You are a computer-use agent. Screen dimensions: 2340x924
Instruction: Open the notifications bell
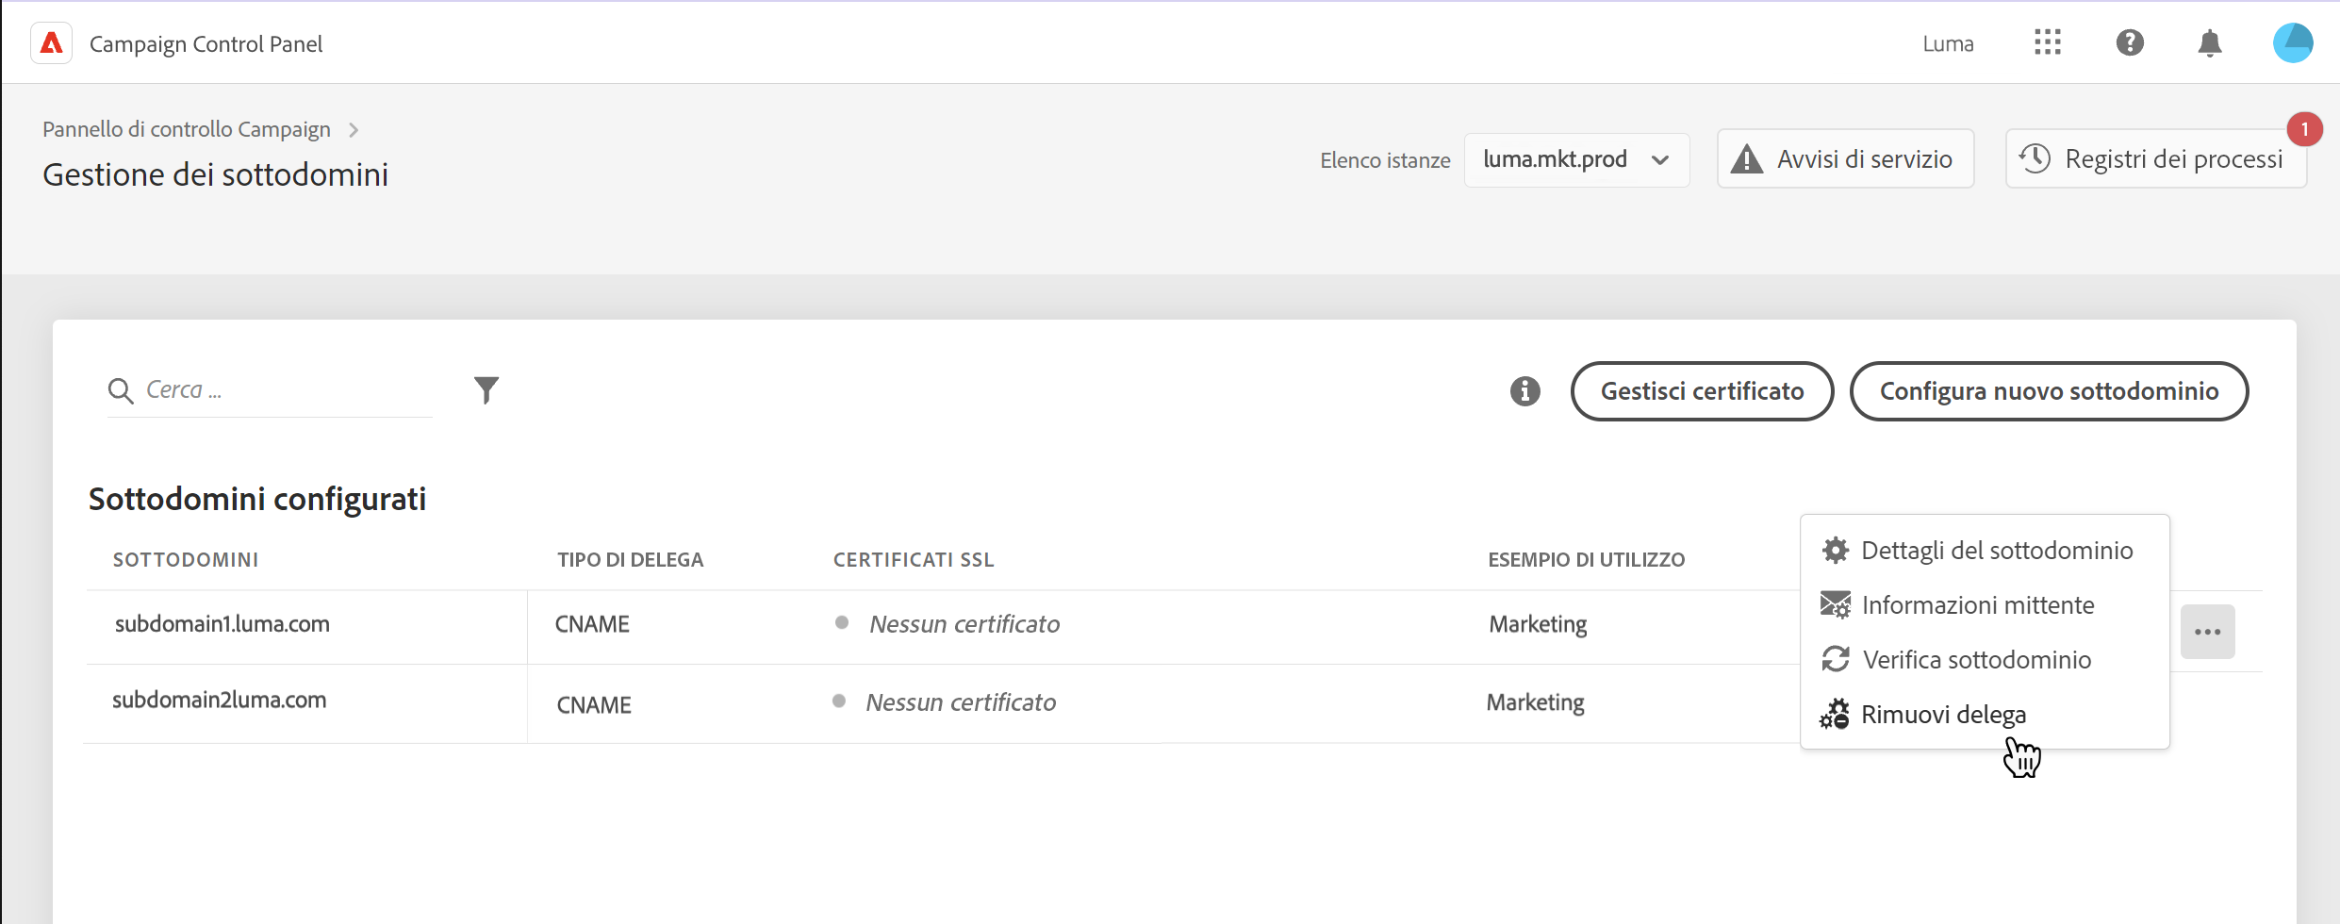coord(2210,42)
